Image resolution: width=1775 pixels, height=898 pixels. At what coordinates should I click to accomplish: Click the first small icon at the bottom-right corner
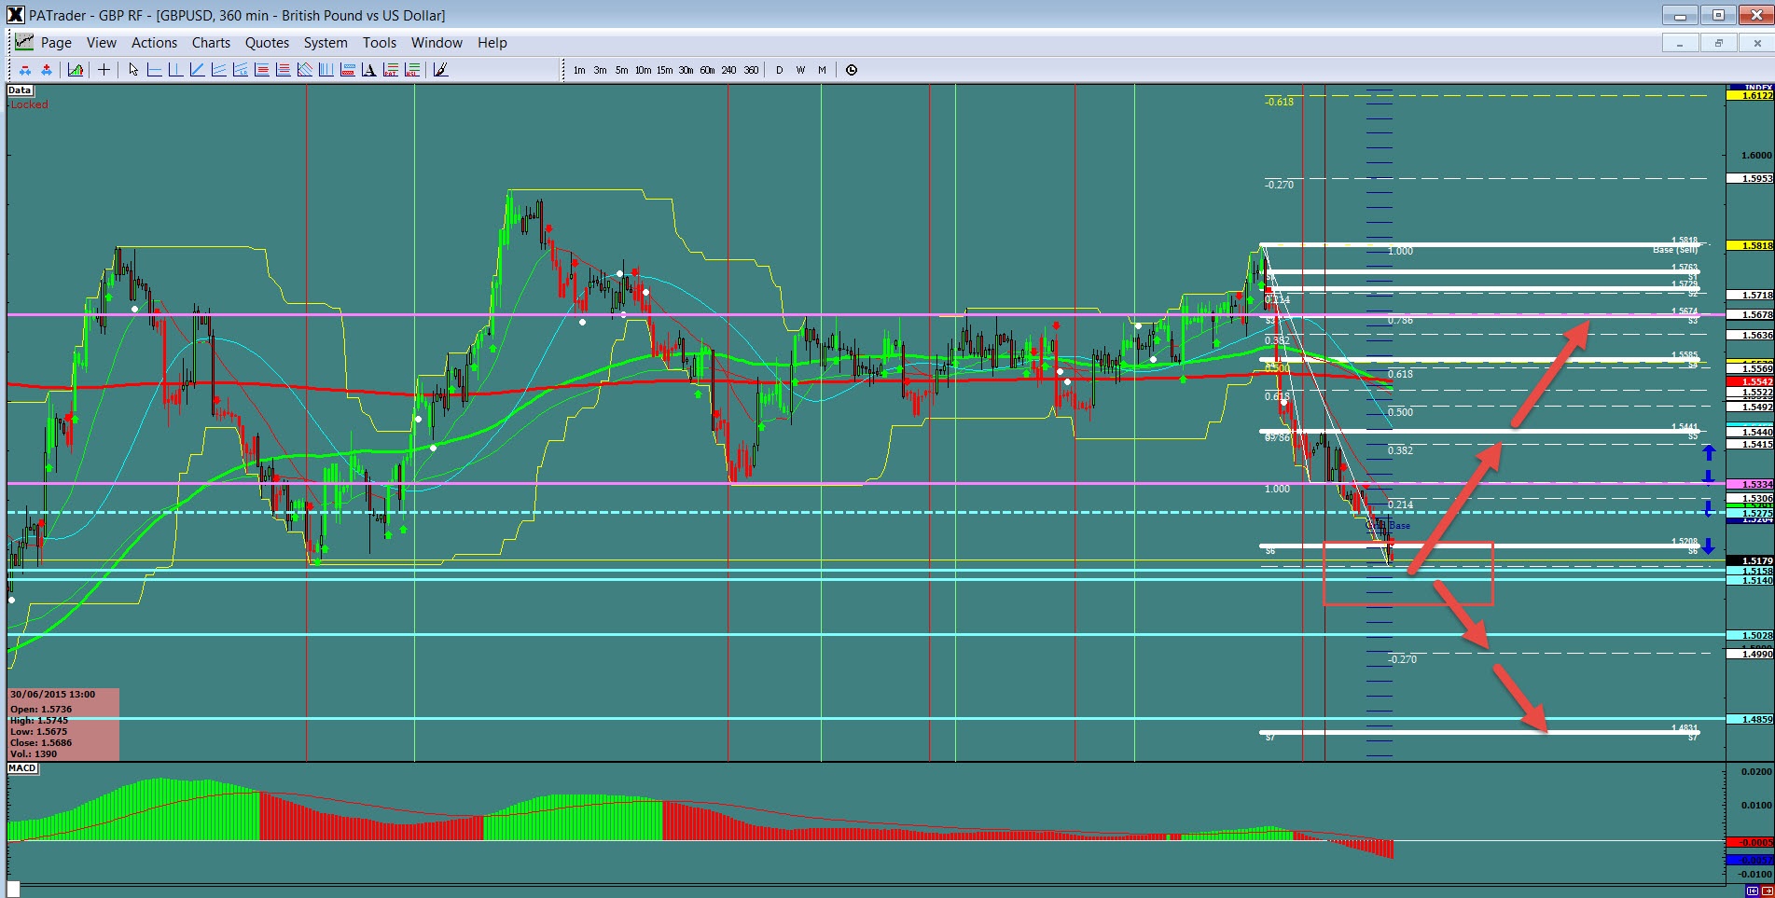point(1751,891)
